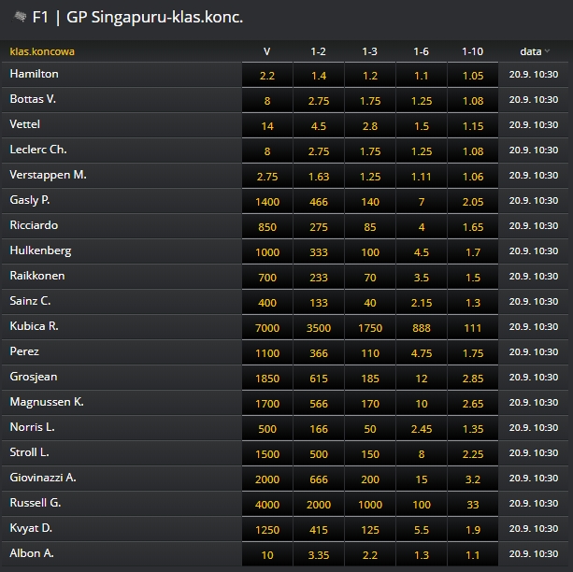
Task: Select Kvyat's 1250 win odds
Action: [266, 529]
